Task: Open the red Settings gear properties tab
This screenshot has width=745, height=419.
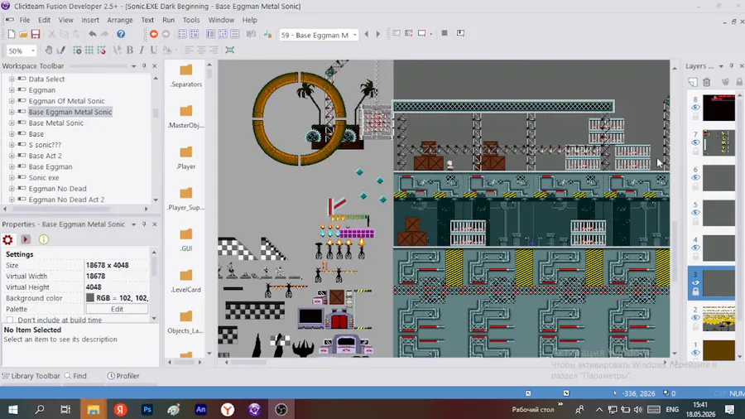Action: click(x=7, y=239)
